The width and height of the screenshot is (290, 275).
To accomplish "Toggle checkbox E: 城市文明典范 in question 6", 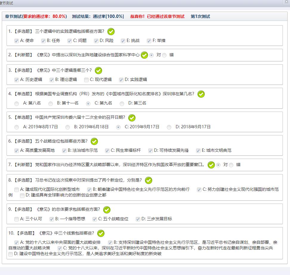I will click(x=198, y=151).
